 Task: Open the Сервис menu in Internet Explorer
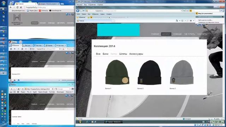pos(102,14)
